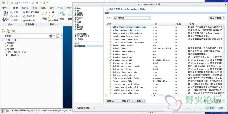Expand the 获取数据 group dropdown
The width and height of the screenshot is (228, 114).
point(31,24)
